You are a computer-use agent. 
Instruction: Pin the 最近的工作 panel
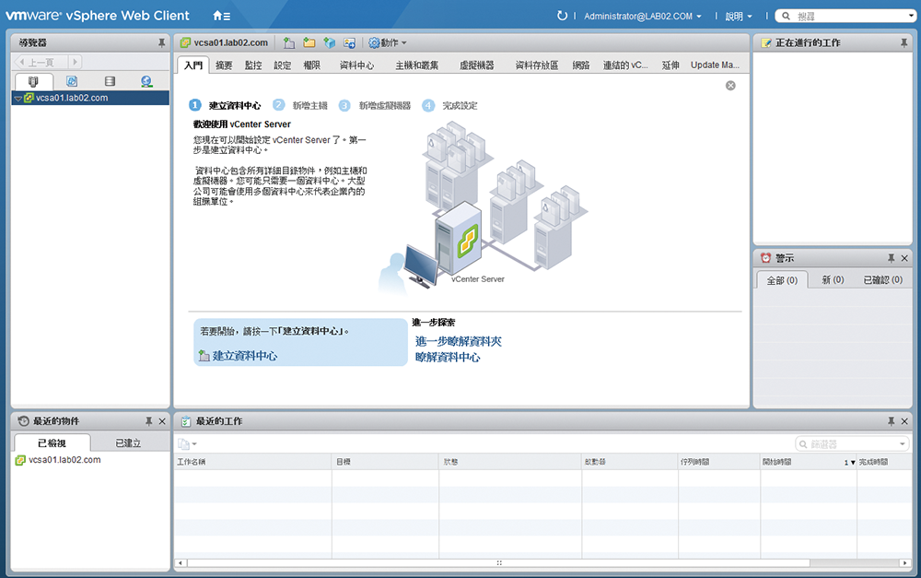point(891,421)
